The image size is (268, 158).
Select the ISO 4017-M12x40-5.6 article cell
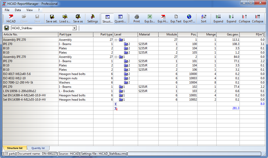[x=30, y=74]
